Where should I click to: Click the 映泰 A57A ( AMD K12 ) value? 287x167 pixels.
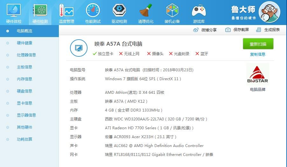[x=126, y=101]
